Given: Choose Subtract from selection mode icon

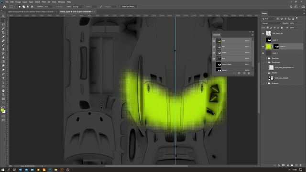Looking at the screenshot, I should [28, 7].
